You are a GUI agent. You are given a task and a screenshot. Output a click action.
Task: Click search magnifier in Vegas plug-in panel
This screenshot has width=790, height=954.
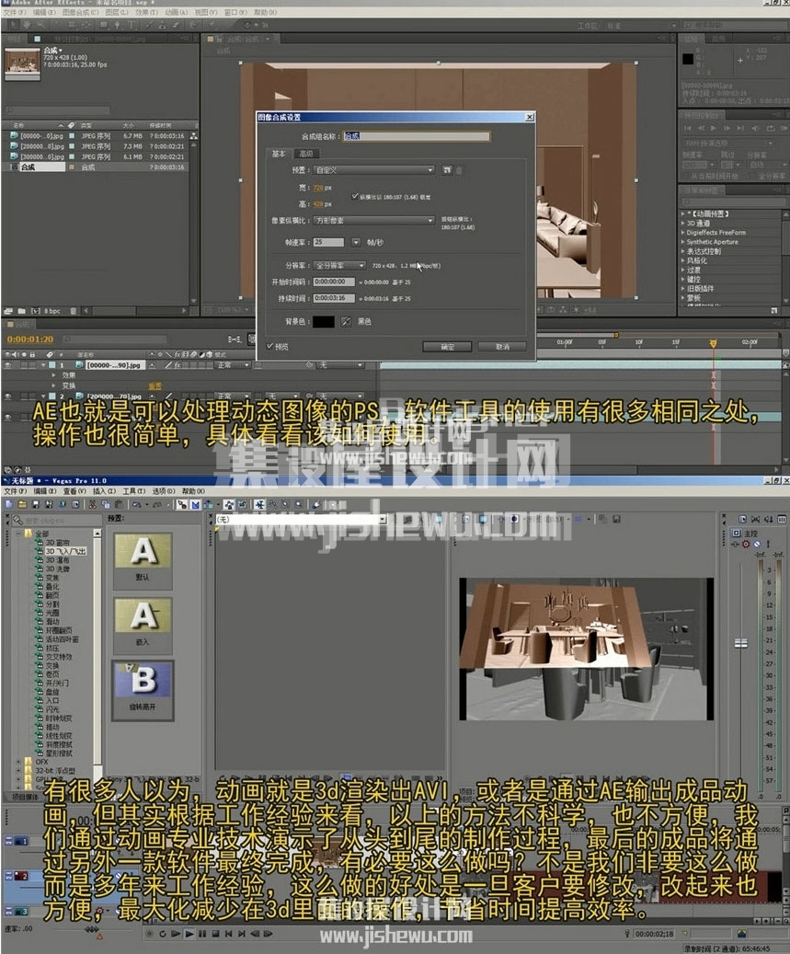[x=18, y=520]
